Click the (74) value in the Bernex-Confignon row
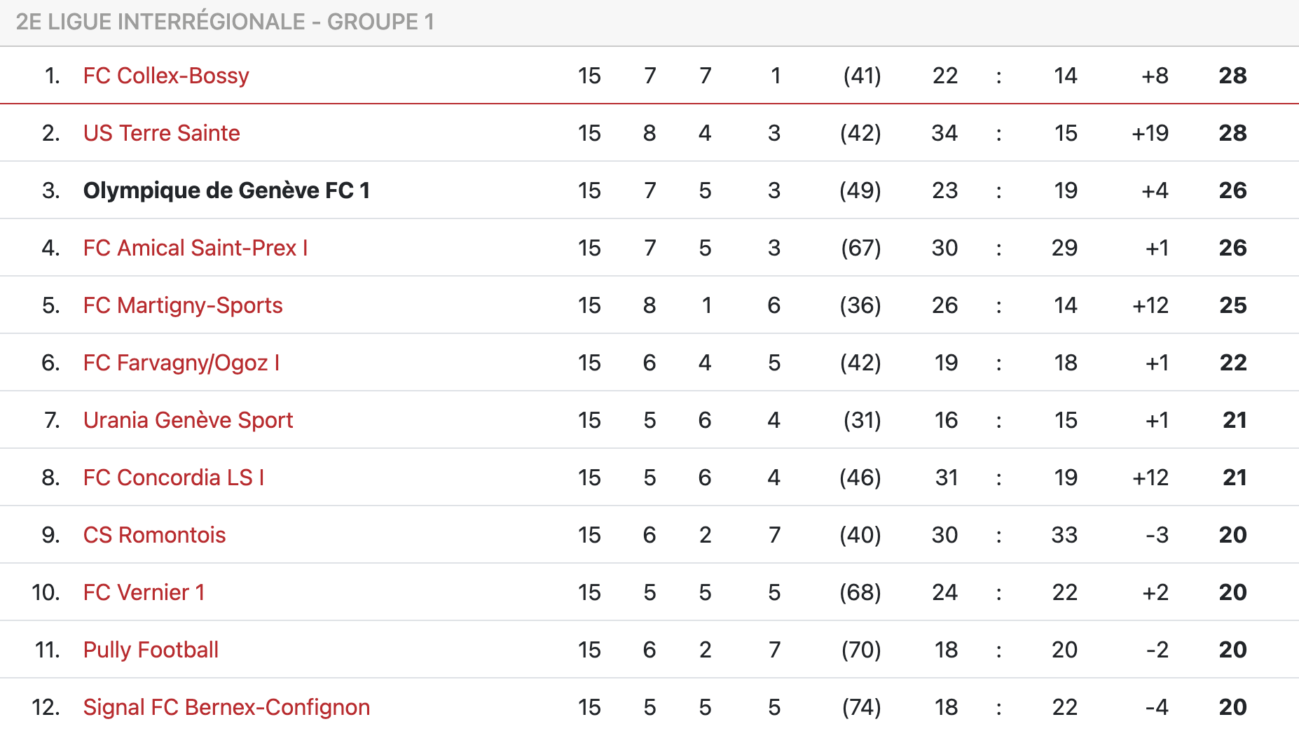This screenshot has height=731, width=1299. click(861, 707)
